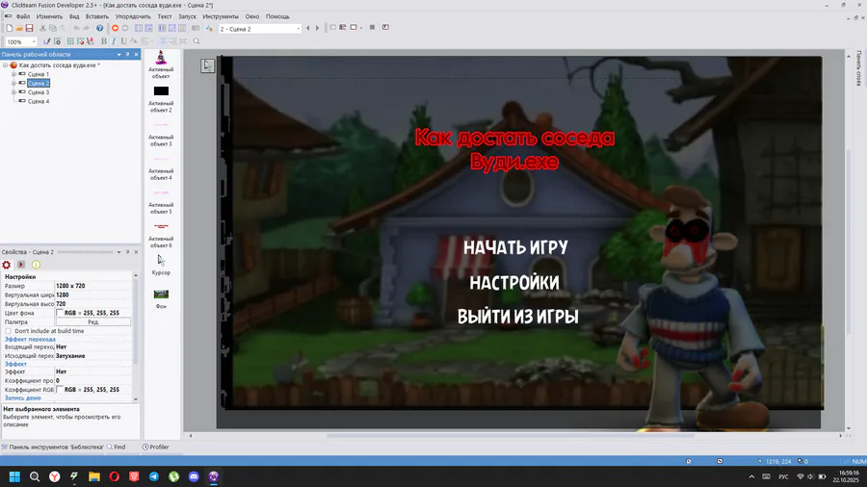Toggle the grid display icon
Image resolution: width=867 pixels, height=487 pixels.
[x=70, y=41]
